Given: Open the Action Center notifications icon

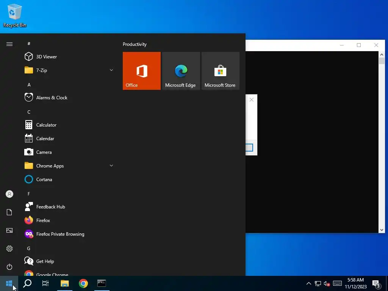Looking at the screenshot, I should pyautogui.click(x=376, y=284).
